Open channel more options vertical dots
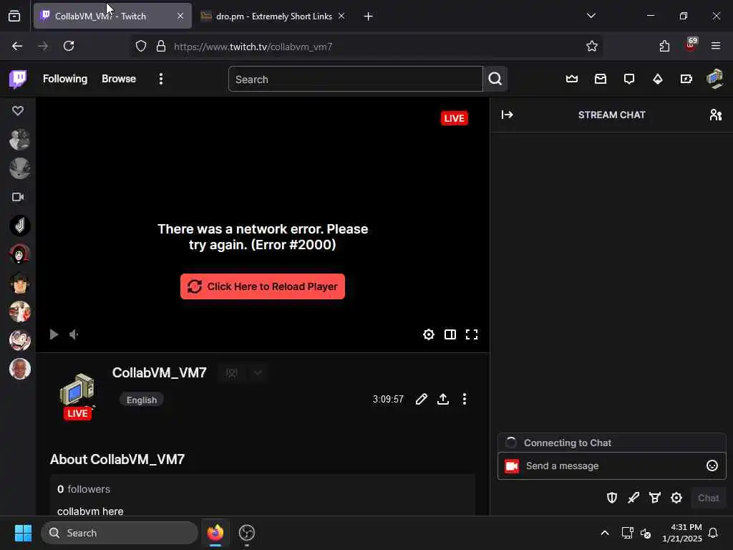 point(464,399)
